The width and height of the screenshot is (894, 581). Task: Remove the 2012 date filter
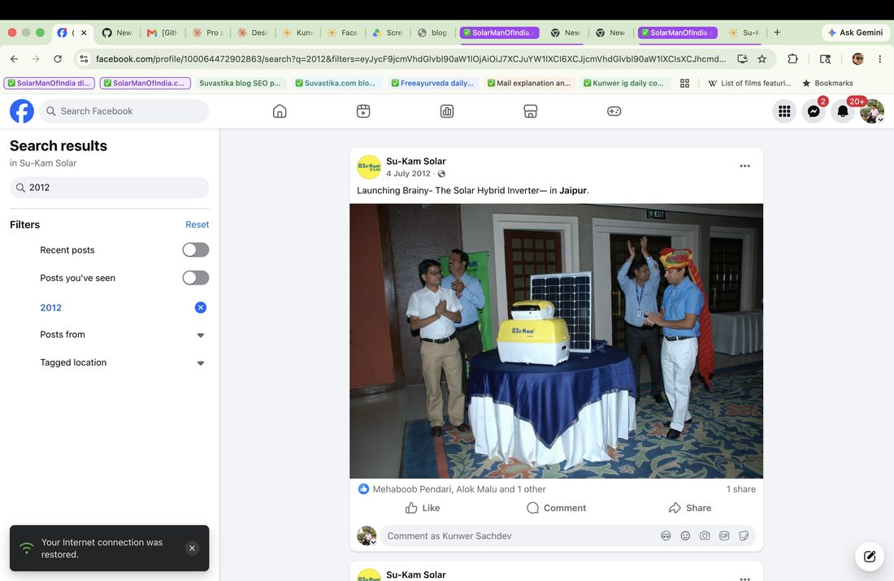[201, 308]
